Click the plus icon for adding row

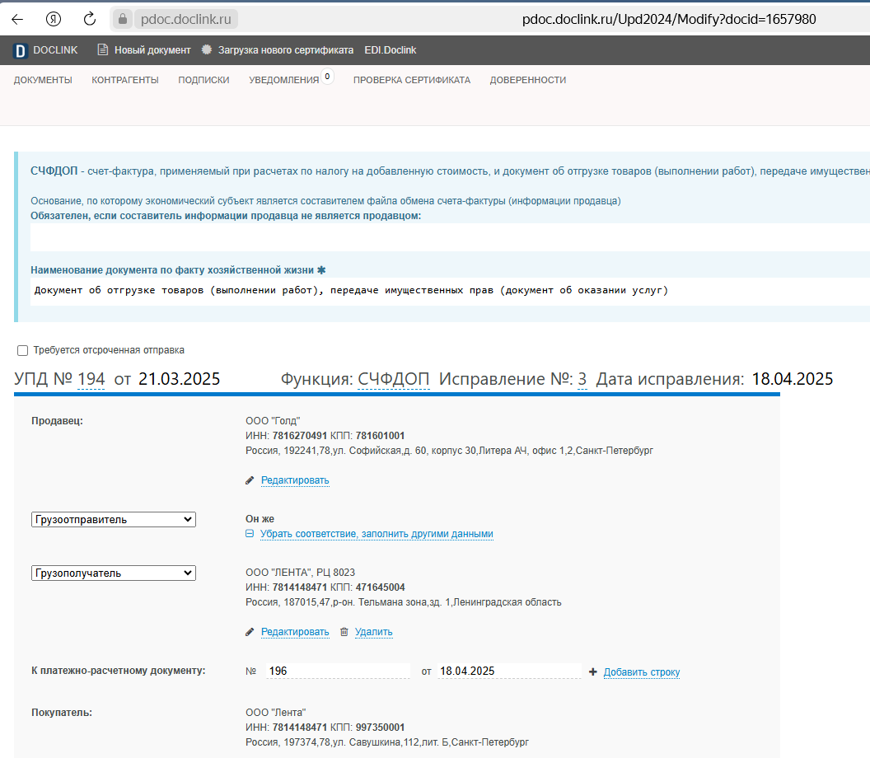593,672
